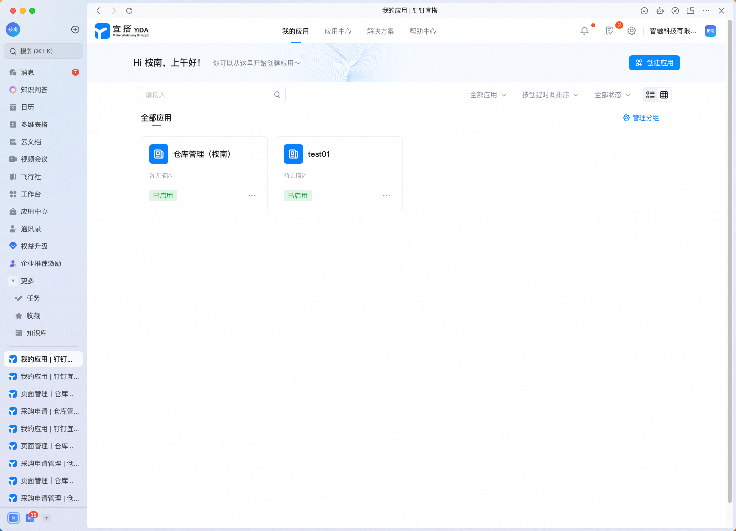This screenshot has height=531, width=736.
Task: Click the refresh page icon
Action: click(x=129, y=11)
